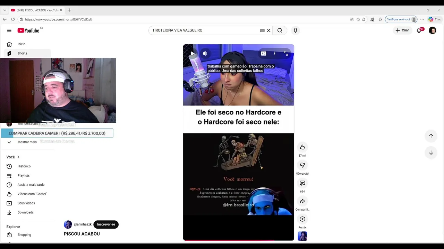Viewport: 444px width, 249px height.
Task: Subscribe with the Inscrever-se button
Action: tap(106, 224)
